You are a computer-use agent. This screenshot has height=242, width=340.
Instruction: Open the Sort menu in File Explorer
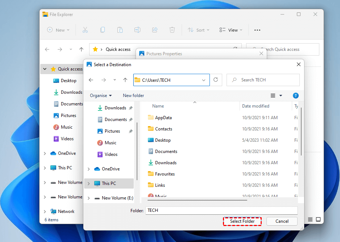pos(198,30)
